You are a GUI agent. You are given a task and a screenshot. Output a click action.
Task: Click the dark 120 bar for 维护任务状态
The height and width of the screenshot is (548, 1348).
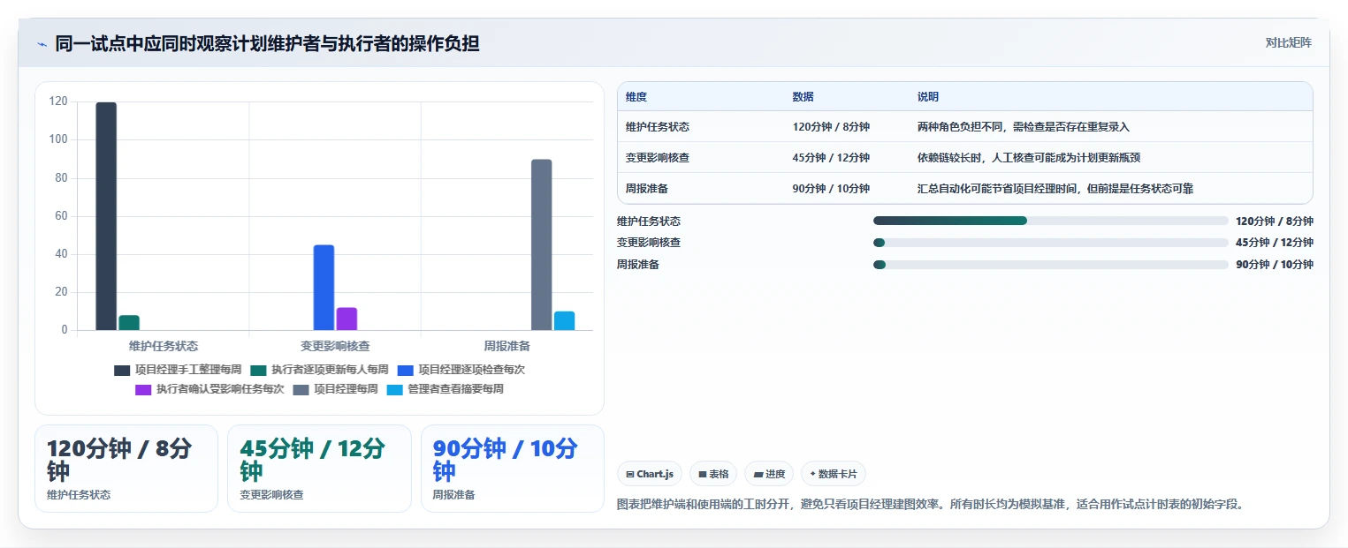tap(106, 216)
